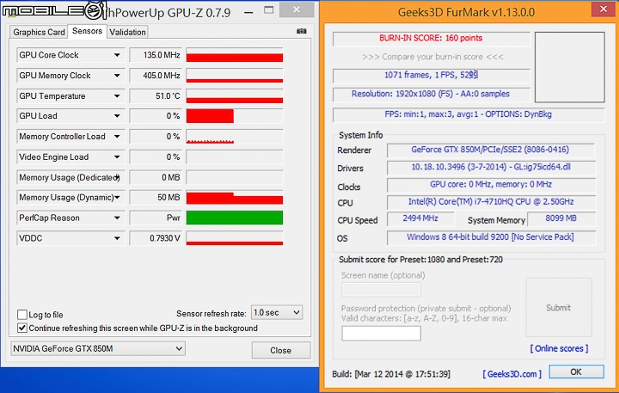Minimize the GPU-Z window
Screen dimensions: 619x393
point(248,12)
